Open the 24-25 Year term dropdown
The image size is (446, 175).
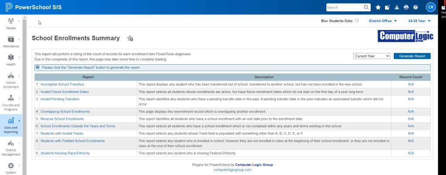click(419, 21)
